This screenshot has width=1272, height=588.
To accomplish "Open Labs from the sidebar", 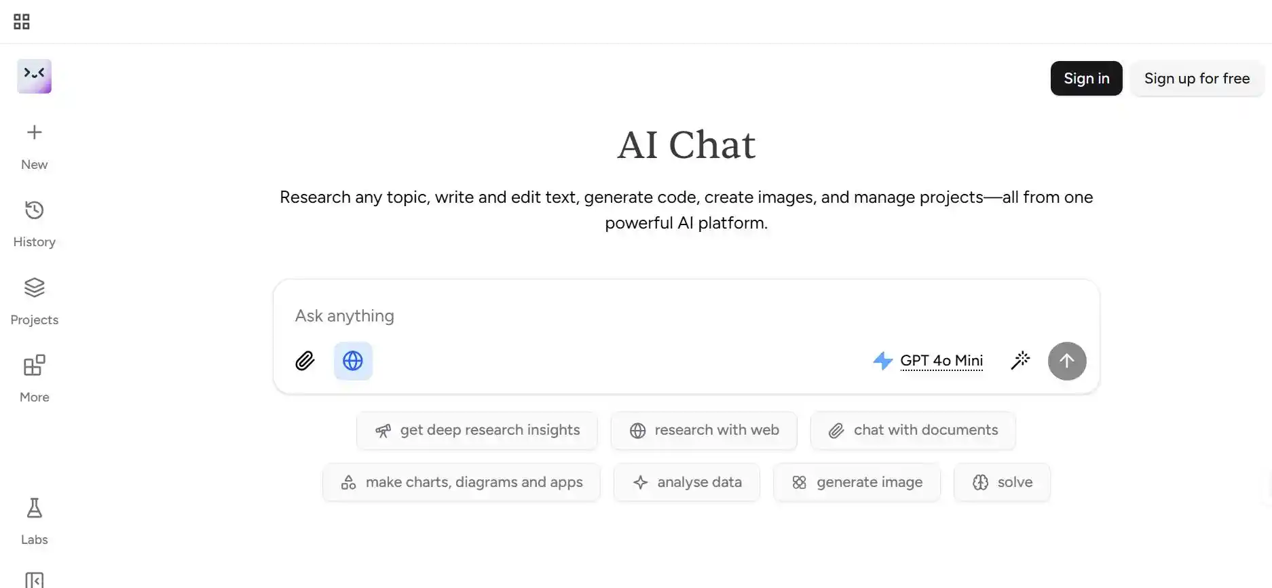I will click(x=35, y=521).
